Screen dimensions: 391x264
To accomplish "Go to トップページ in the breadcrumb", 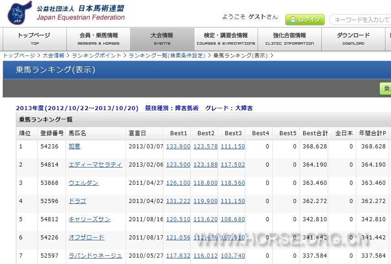I will pos(19,56).
